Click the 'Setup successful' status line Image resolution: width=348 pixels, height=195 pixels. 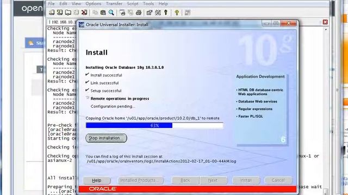point(106,90)
